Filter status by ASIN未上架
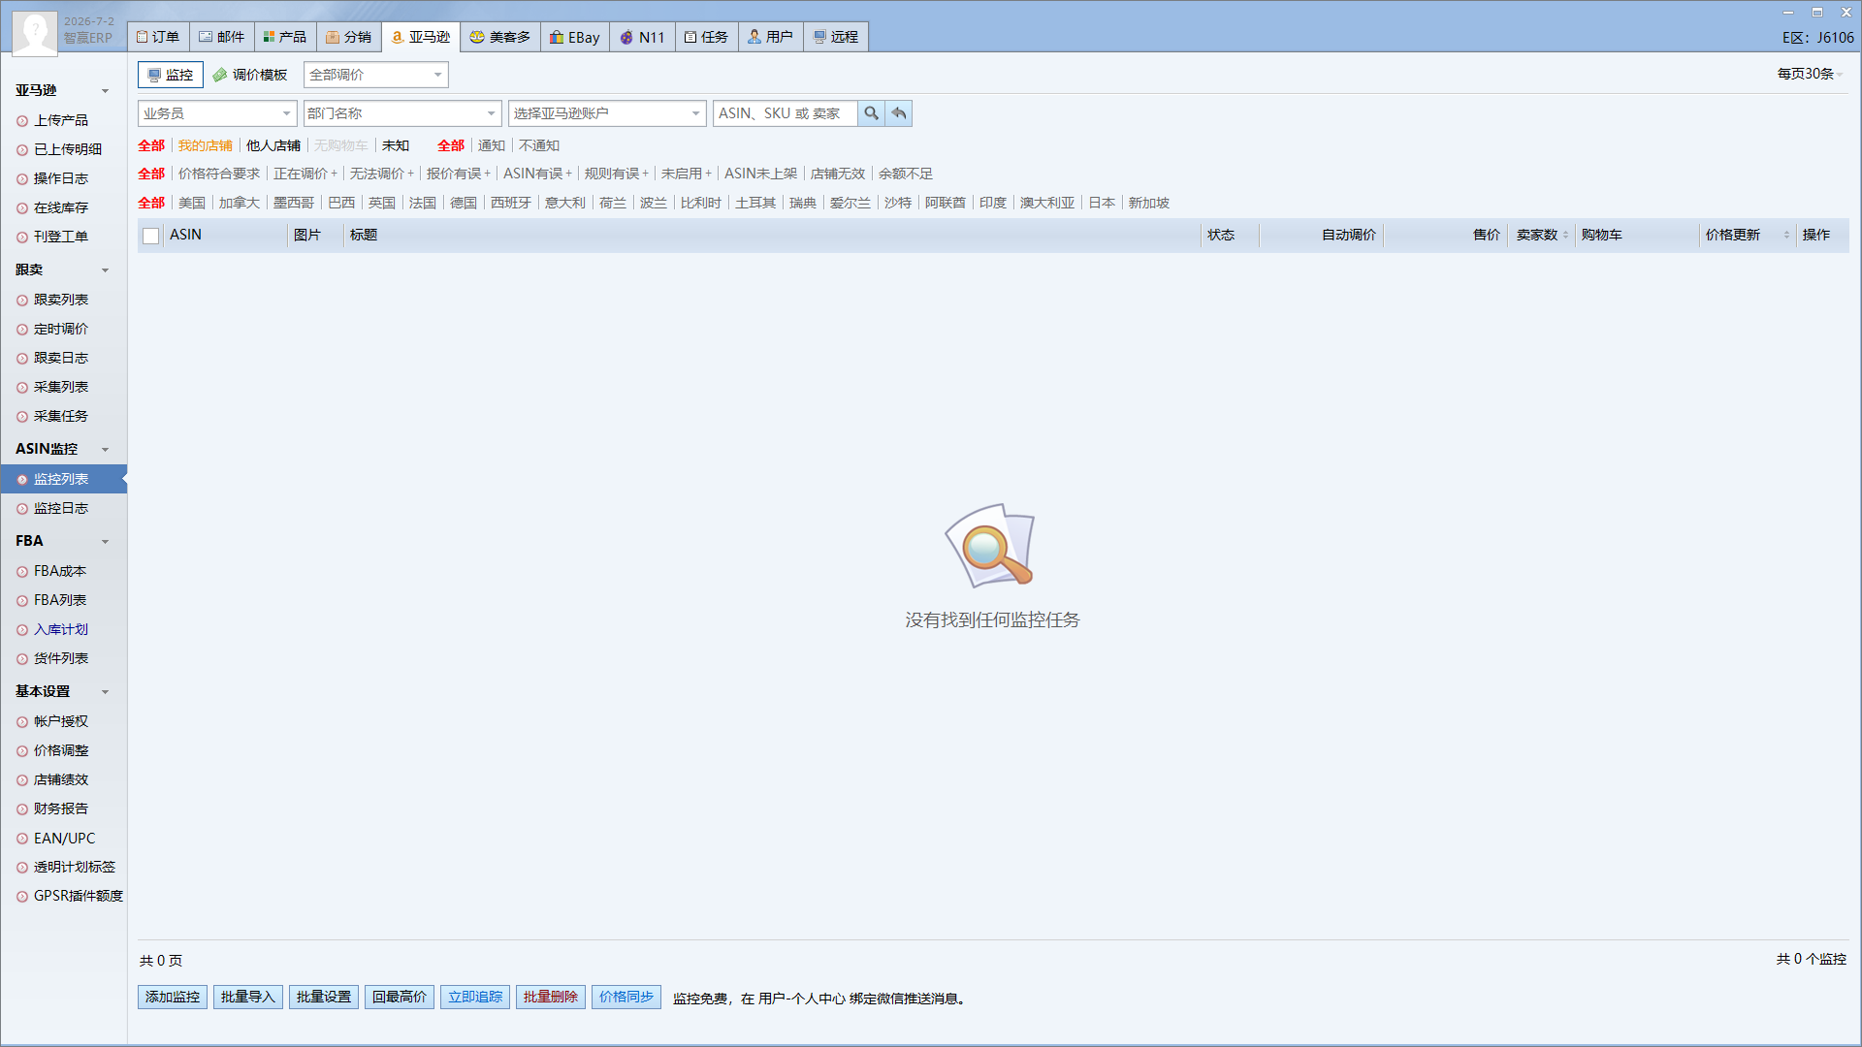The width and height of the screenshot is (1862, 1047). pyautogui.click(x=760, y=174)
